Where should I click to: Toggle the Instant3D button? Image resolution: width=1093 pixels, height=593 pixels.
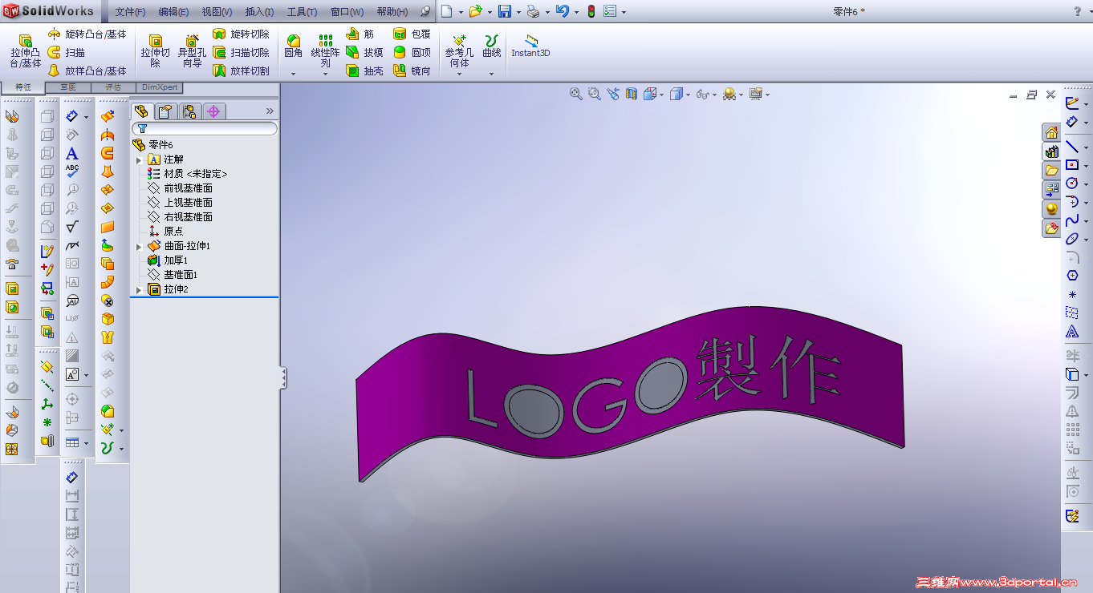pos(530,46)
